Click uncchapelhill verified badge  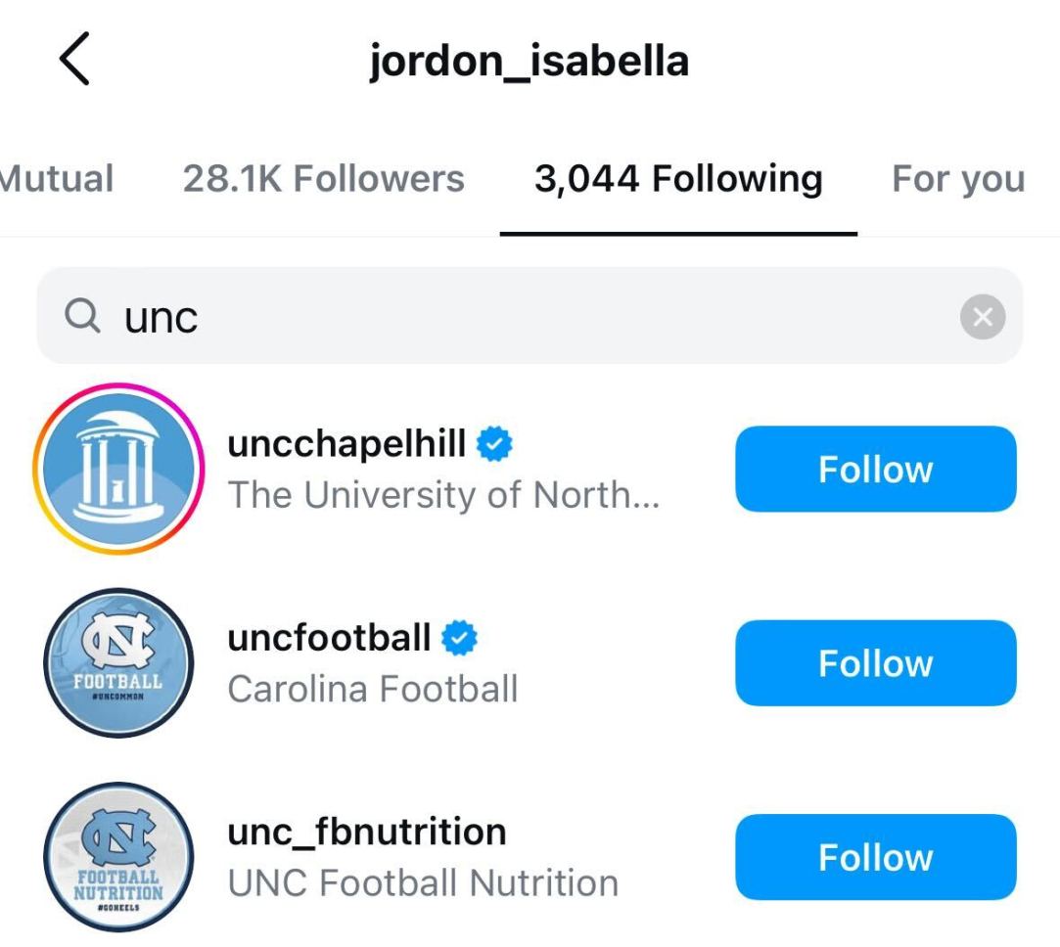point(495,445)
